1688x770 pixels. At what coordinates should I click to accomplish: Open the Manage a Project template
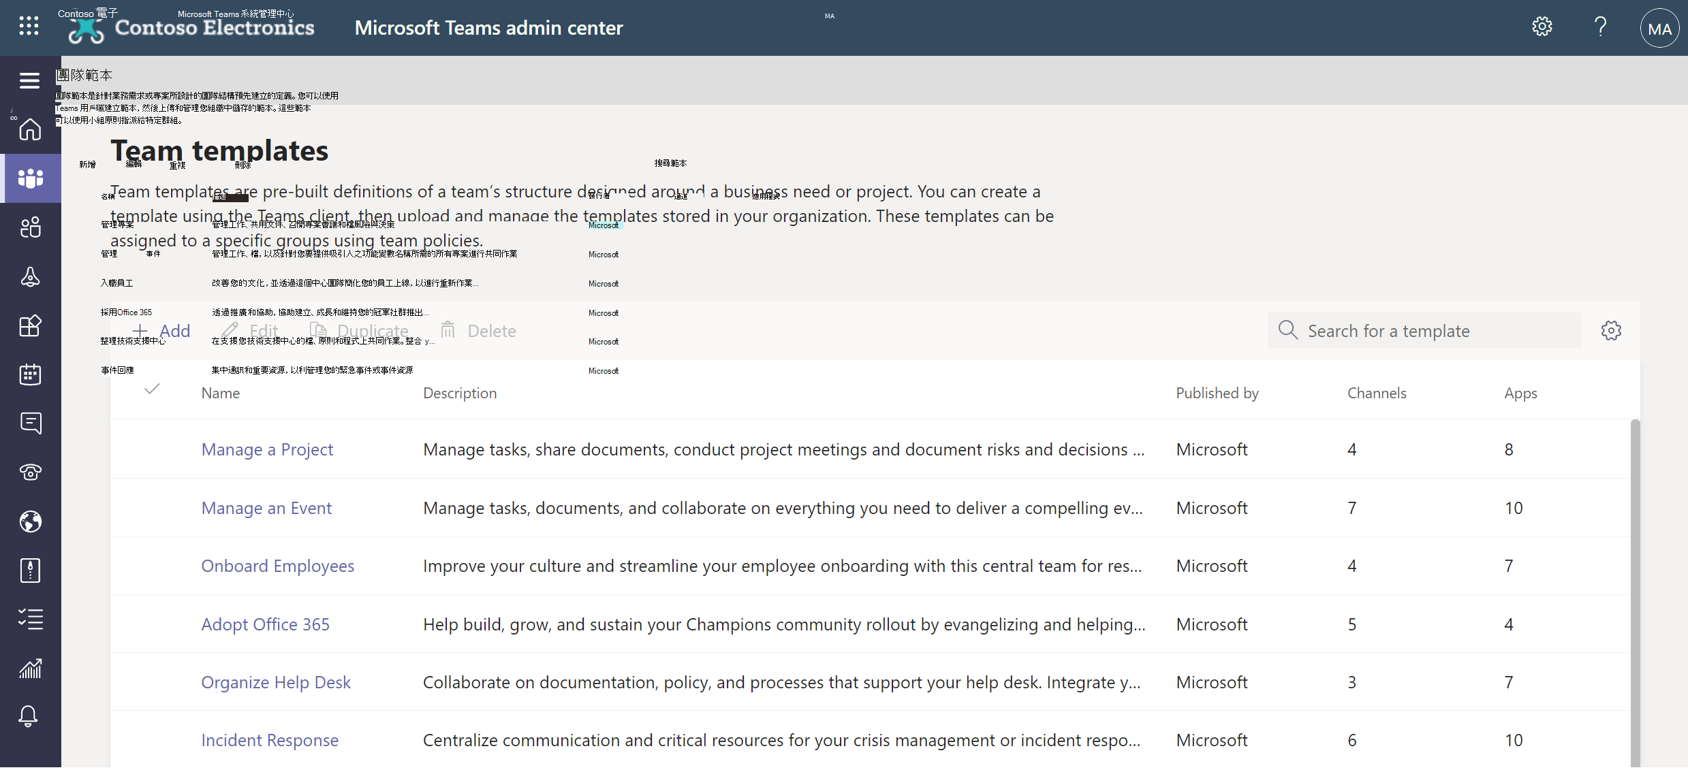(267, 449)
